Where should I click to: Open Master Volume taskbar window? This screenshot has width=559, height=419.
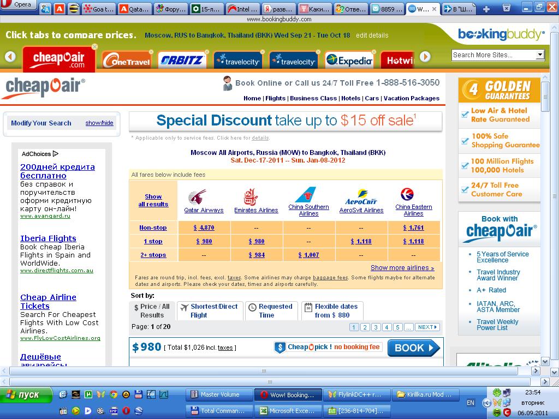pyautogui.click(x=219, y=394)
